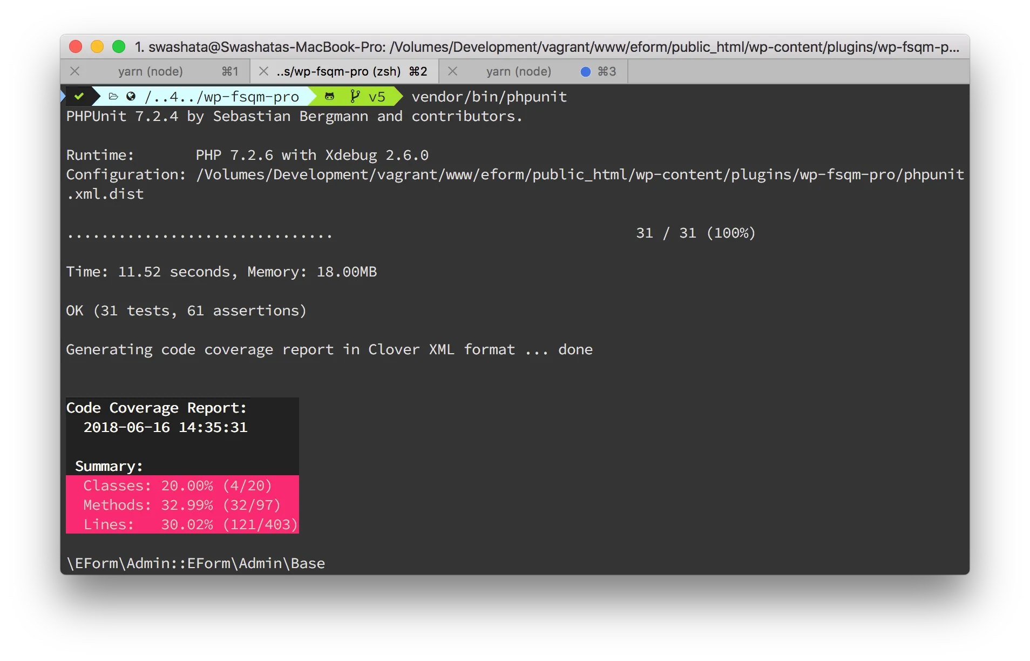The height and width of the screenshot is (661, 1030).
Task: Click the GitHub cat icon in the prompt
Action: tap(329, 97)
